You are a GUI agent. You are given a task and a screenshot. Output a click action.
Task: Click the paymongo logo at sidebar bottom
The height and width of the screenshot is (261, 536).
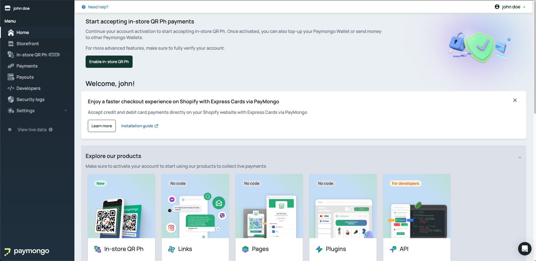pos(27,251)
